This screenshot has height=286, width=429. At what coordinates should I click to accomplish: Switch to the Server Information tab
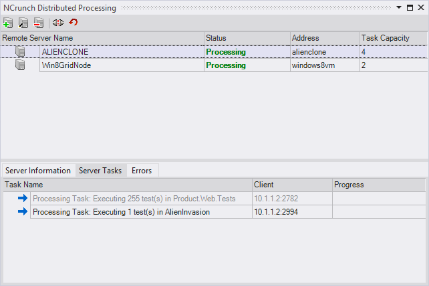tap(38, 171)
